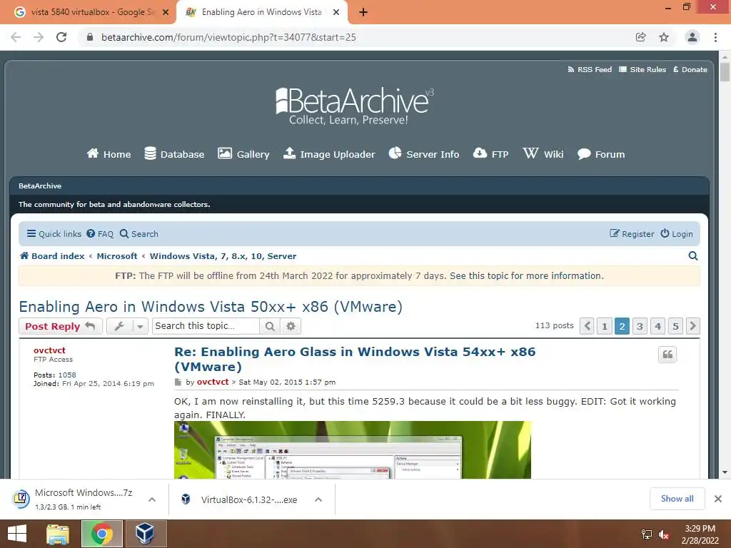The width and height of the screenshot is (731, 548).
Task: Click the browser forward arrow
Action: 39,37
